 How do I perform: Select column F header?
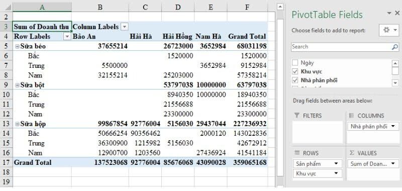click(247, 8)
